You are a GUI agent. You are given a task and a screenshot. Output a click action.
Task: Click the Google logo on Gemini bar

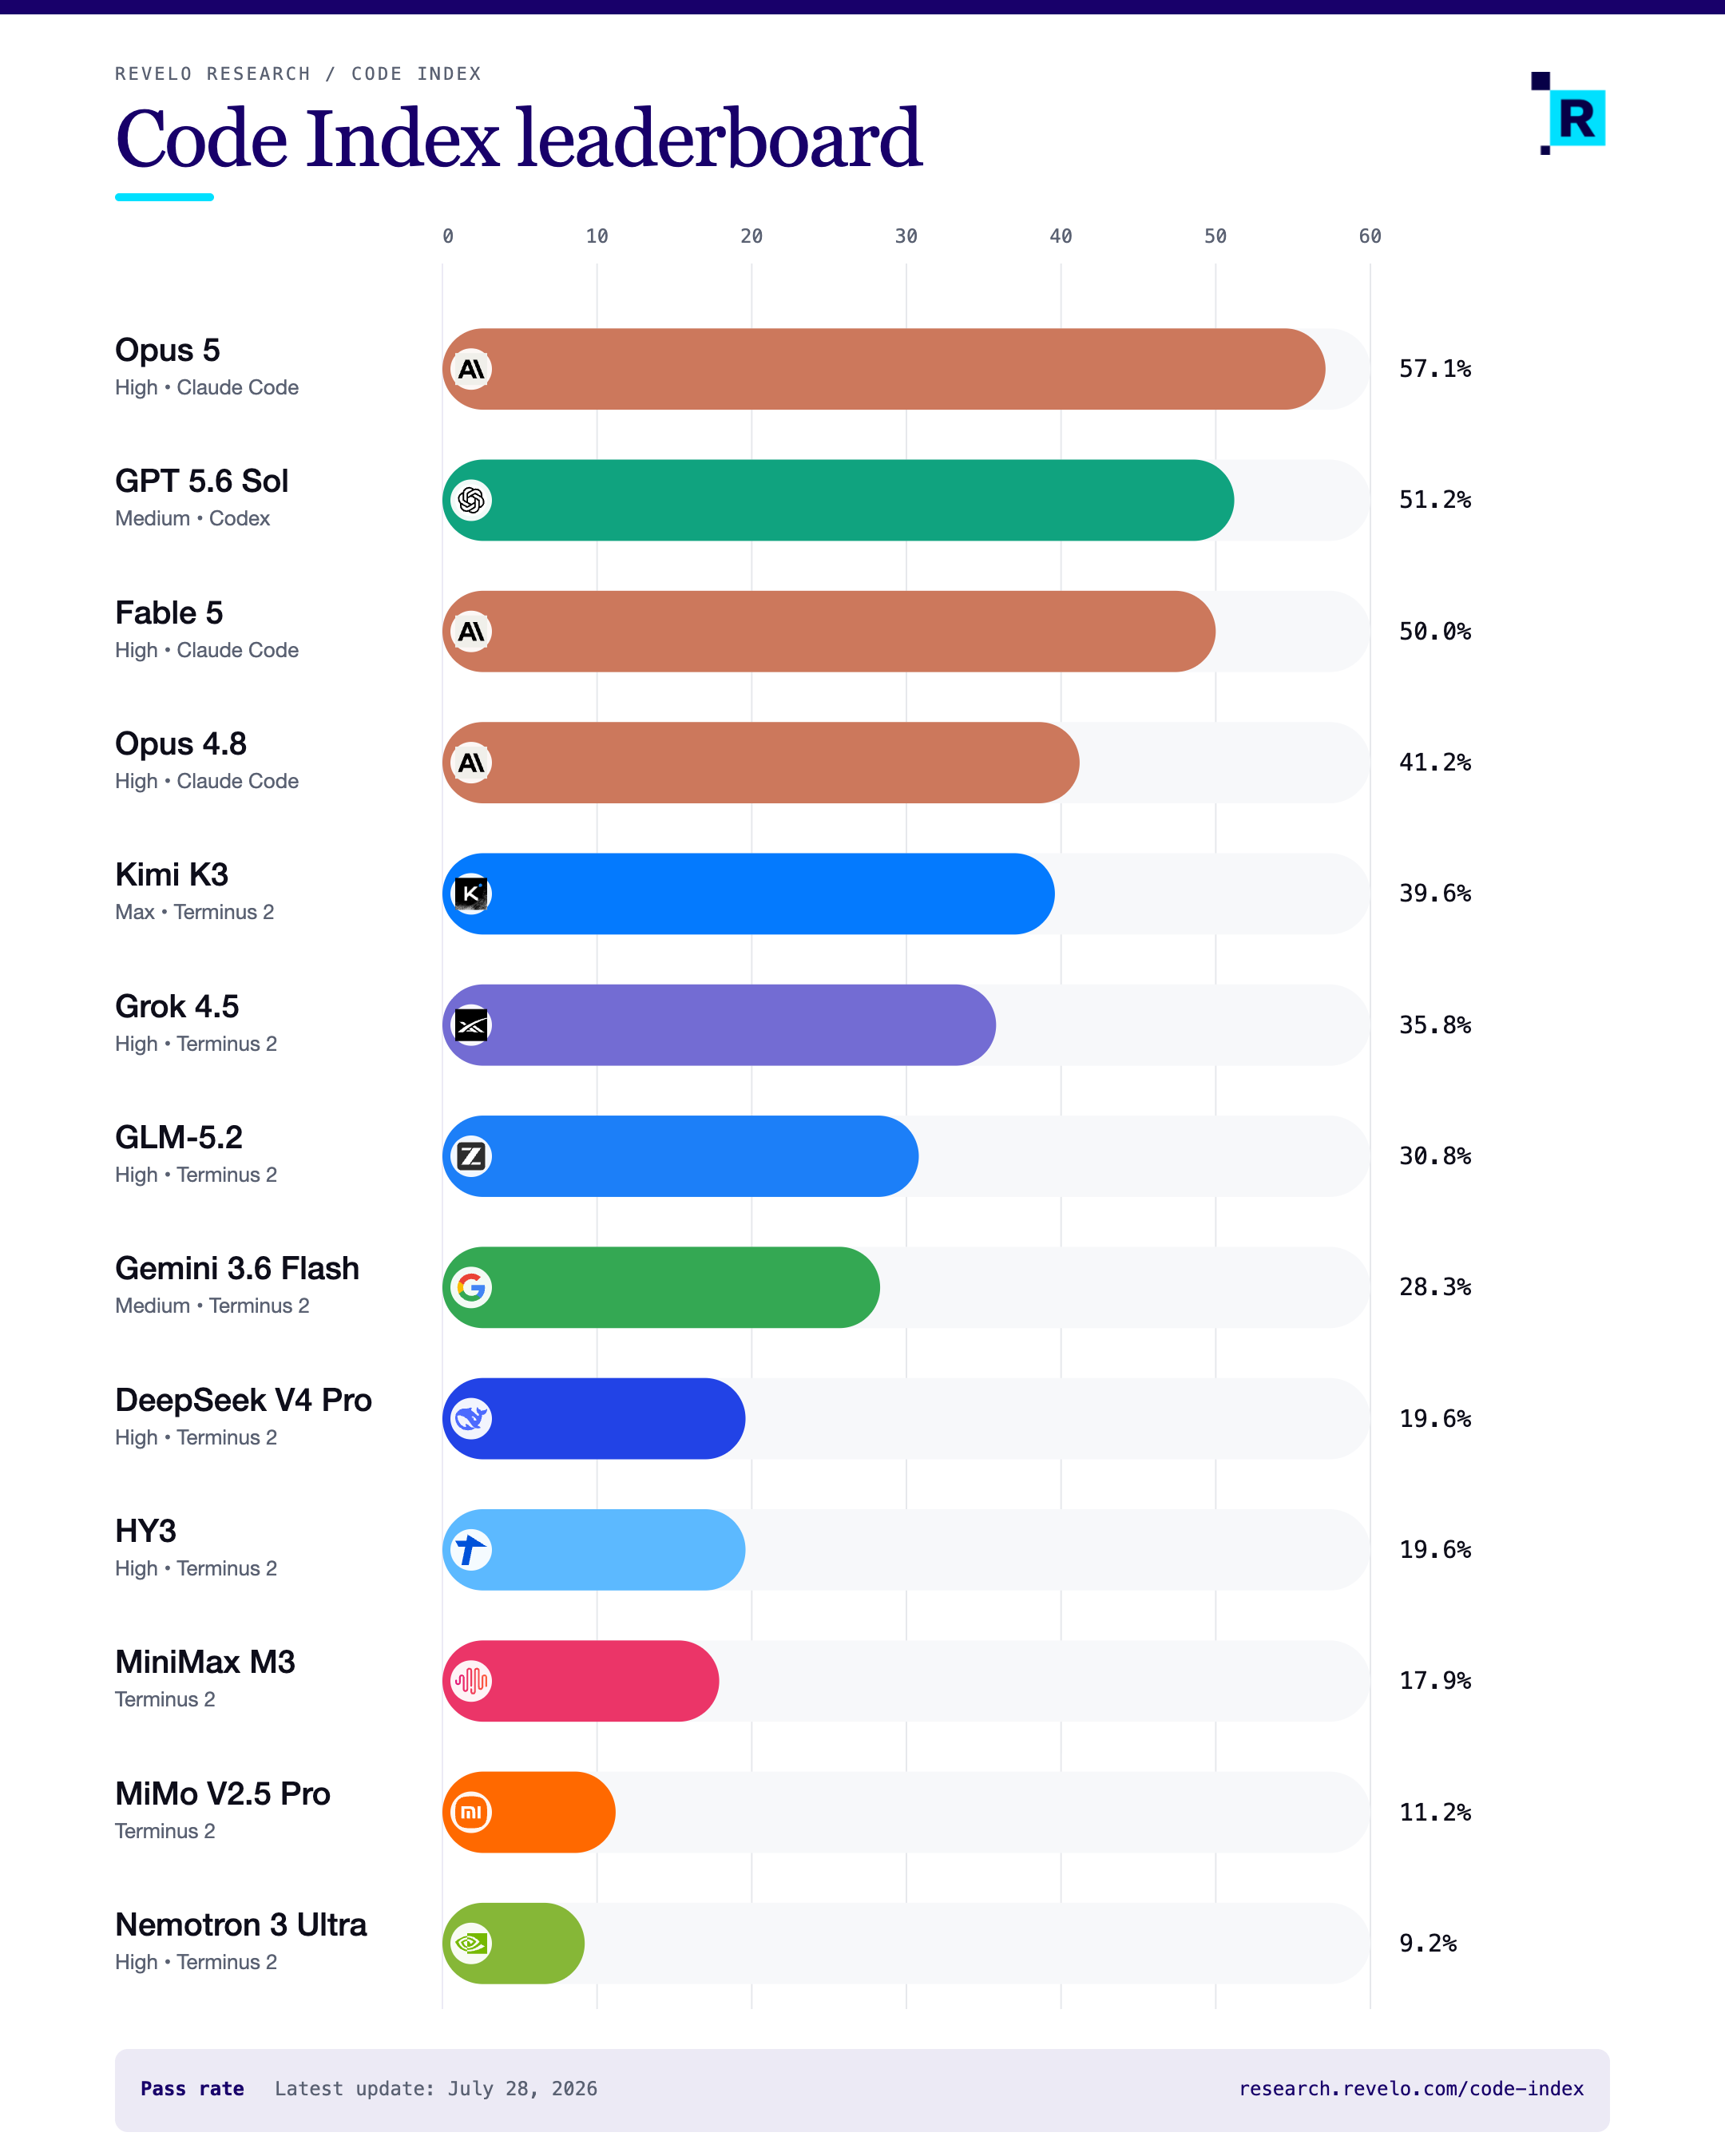coord(471,1287)
